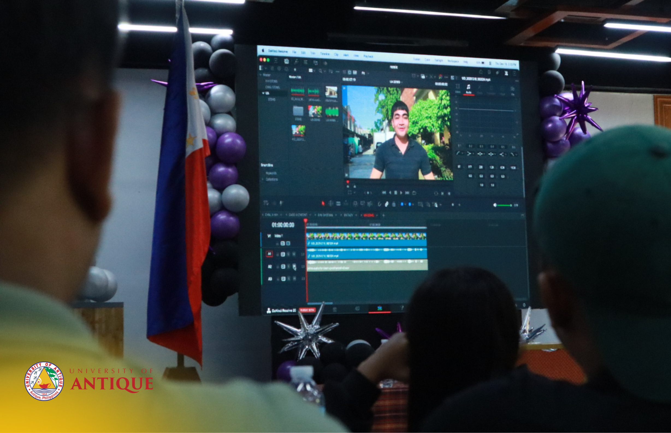This screenshot has width=671, height=433.
Task: Select the arrow Selection Mode tool
Action: 323,203
